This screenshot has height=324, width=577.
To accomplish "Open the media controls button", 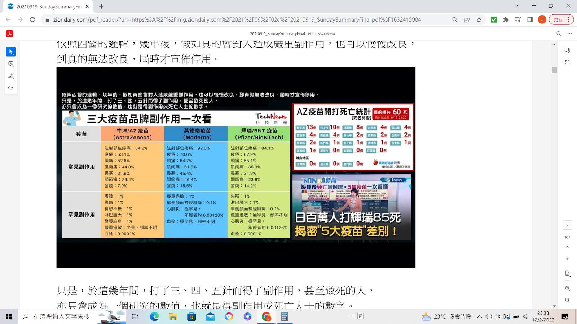I will point(518,20).
